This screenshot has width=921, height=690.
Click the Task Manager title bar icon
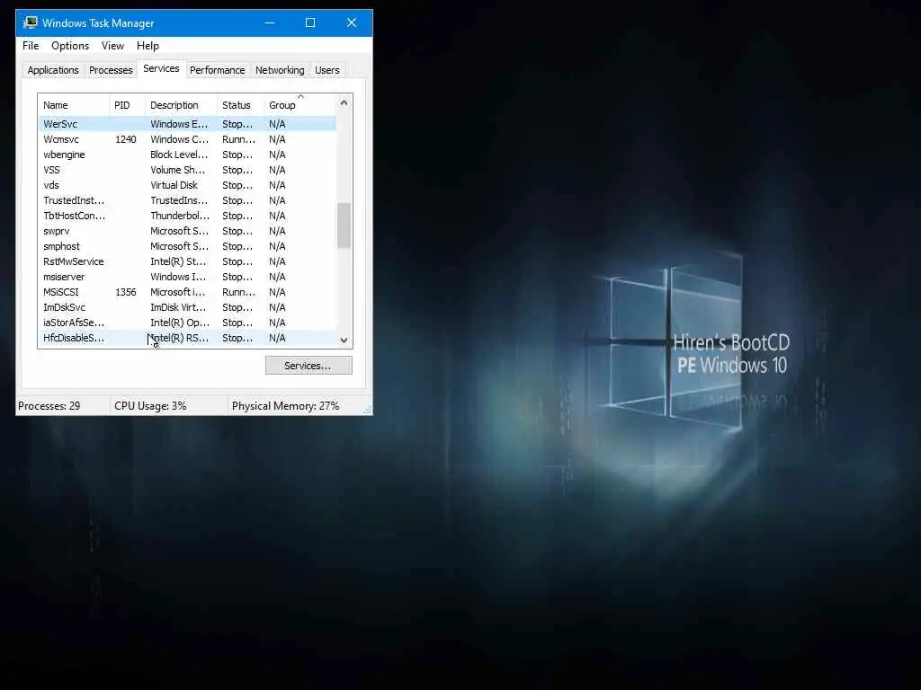coord(30,22)
